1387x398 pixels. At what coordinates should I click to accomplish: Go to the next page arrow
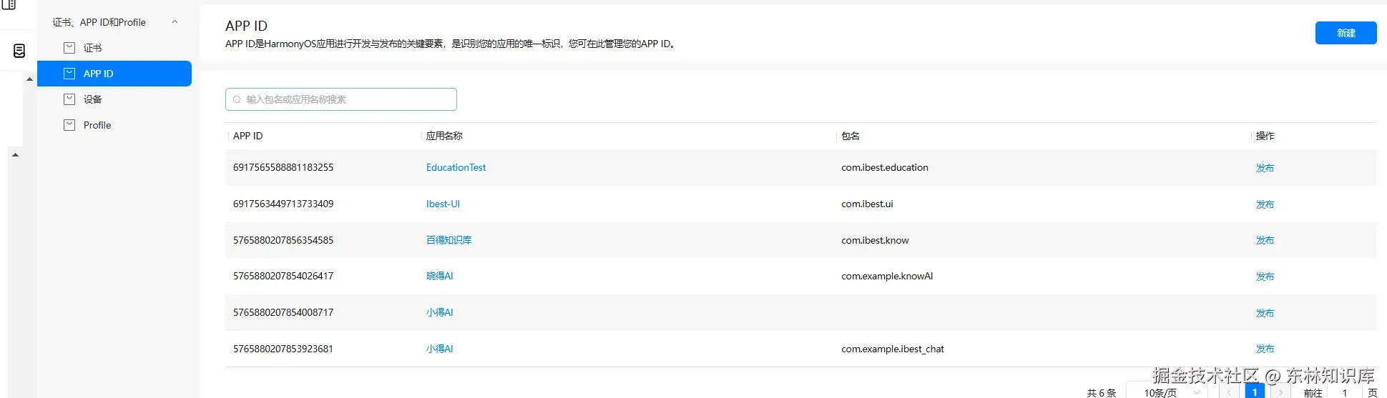pyautogui.click(x=1280, y=392)
